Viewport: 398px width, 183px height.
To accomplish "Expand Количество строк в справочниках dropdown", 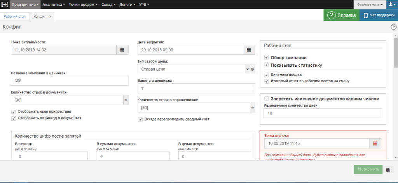I will point(252,107).
